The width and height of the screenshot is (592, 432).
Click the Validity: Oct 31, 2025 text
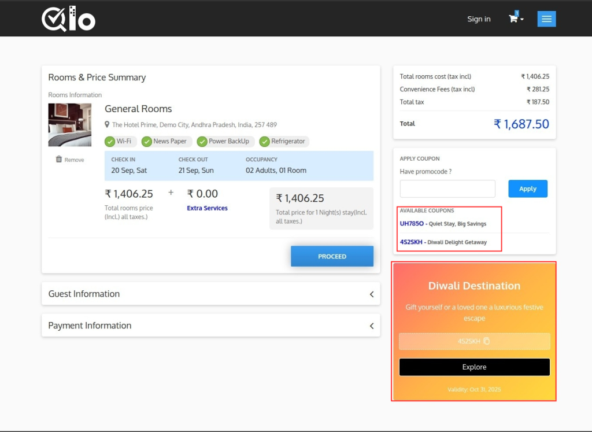click(x=474, y=389)
